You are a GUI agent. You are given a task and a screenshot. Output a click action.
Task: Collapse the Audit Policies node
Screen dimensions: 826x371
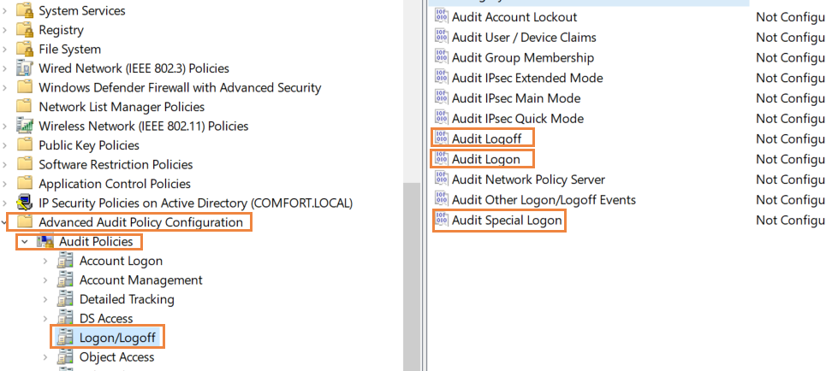[24, 242]
